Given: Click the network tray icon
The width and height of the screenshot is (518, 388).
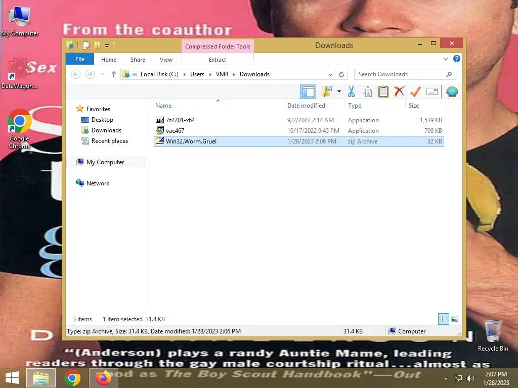Looking at the screenshot, I should [458, 378].
